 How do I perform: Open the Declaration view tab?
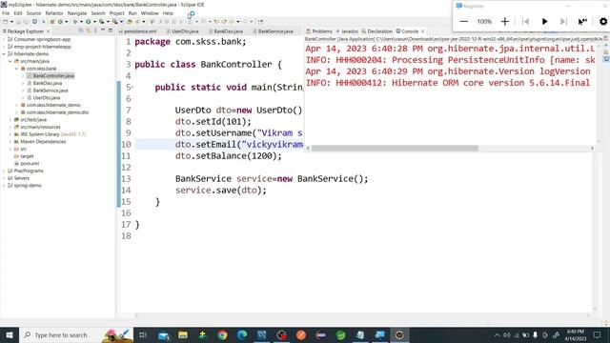(x=377, y=31)
